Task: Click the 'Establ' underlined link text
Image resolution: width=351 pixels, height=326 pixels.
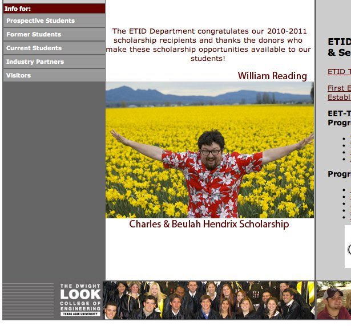Action: 339,97
